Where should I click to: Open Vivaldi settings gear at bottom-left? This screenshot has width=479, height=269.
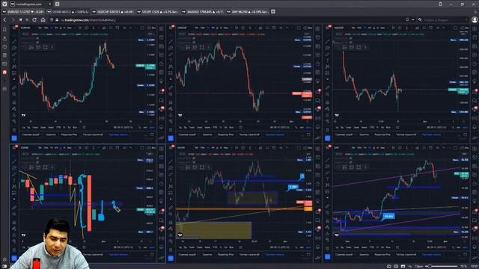click(4, 260)
